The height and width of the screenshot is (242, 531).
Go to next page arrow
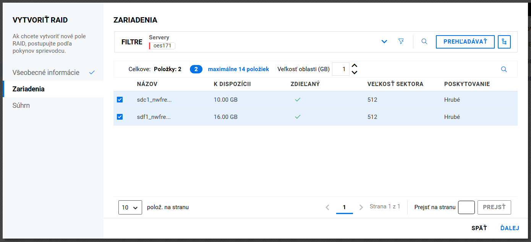361,207
